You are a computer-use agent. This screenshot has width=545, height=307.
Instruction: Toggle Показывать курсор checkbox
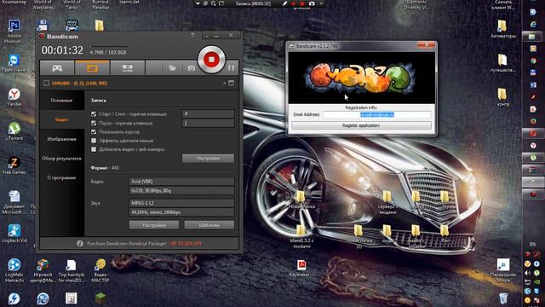coord(94,132)
